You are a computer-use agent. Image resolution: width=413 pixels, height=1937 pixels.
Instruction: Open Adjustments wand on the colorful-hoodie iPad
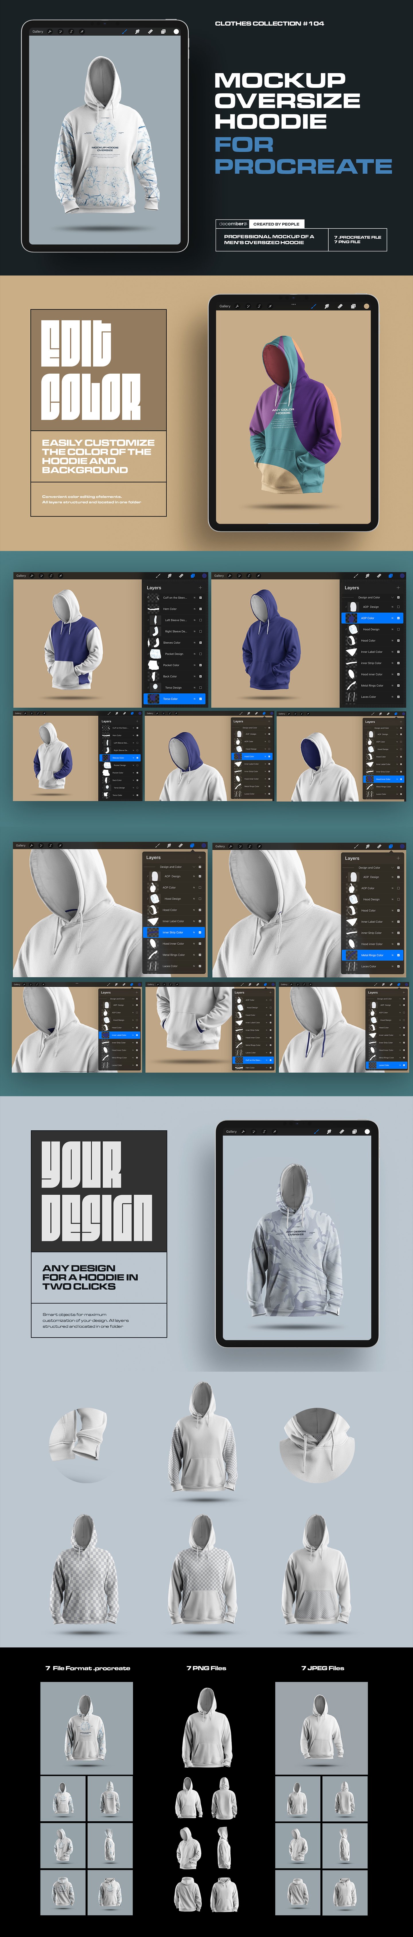(x=248, y=306)
